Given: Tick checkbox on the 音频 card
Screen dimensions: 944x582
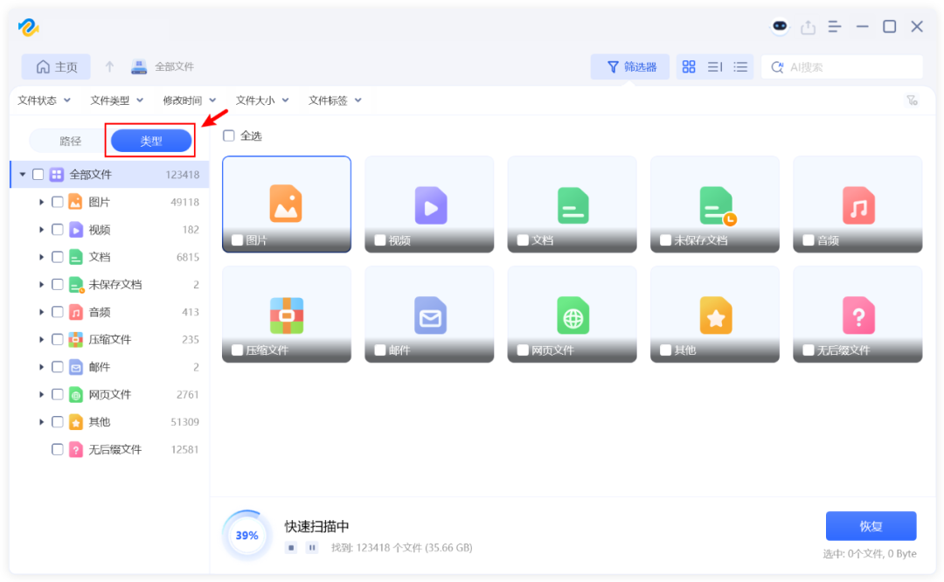Looking at the screenshot, I should [x=809, y=240].
